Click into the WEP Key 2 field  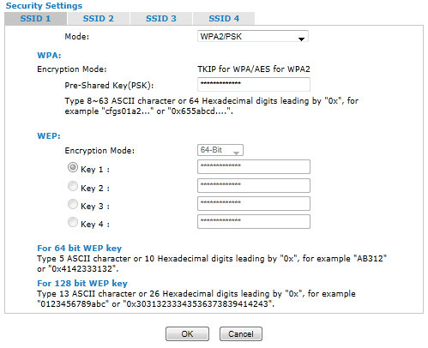pos(254,185)
